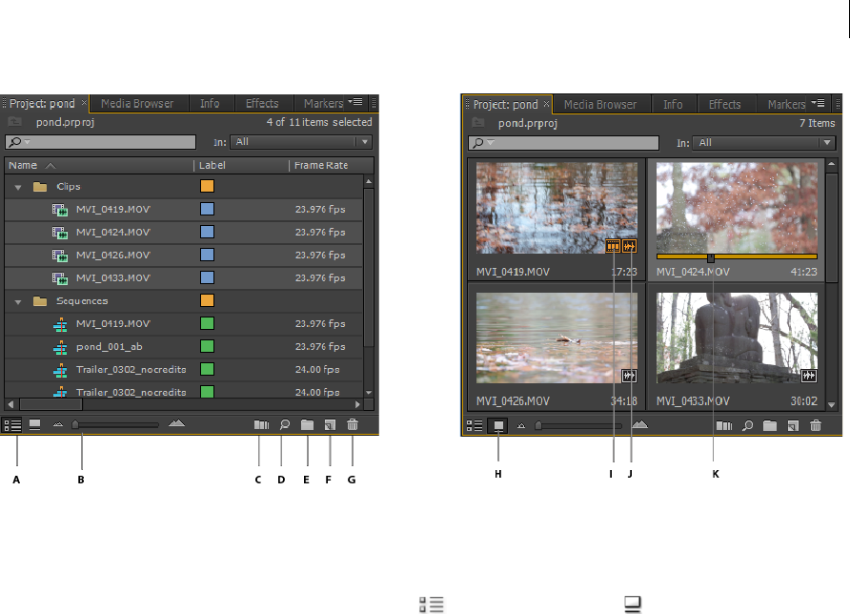Click Automate to Sequence in left panel
The image size is (850, 614).
click(x=261, y=424)
